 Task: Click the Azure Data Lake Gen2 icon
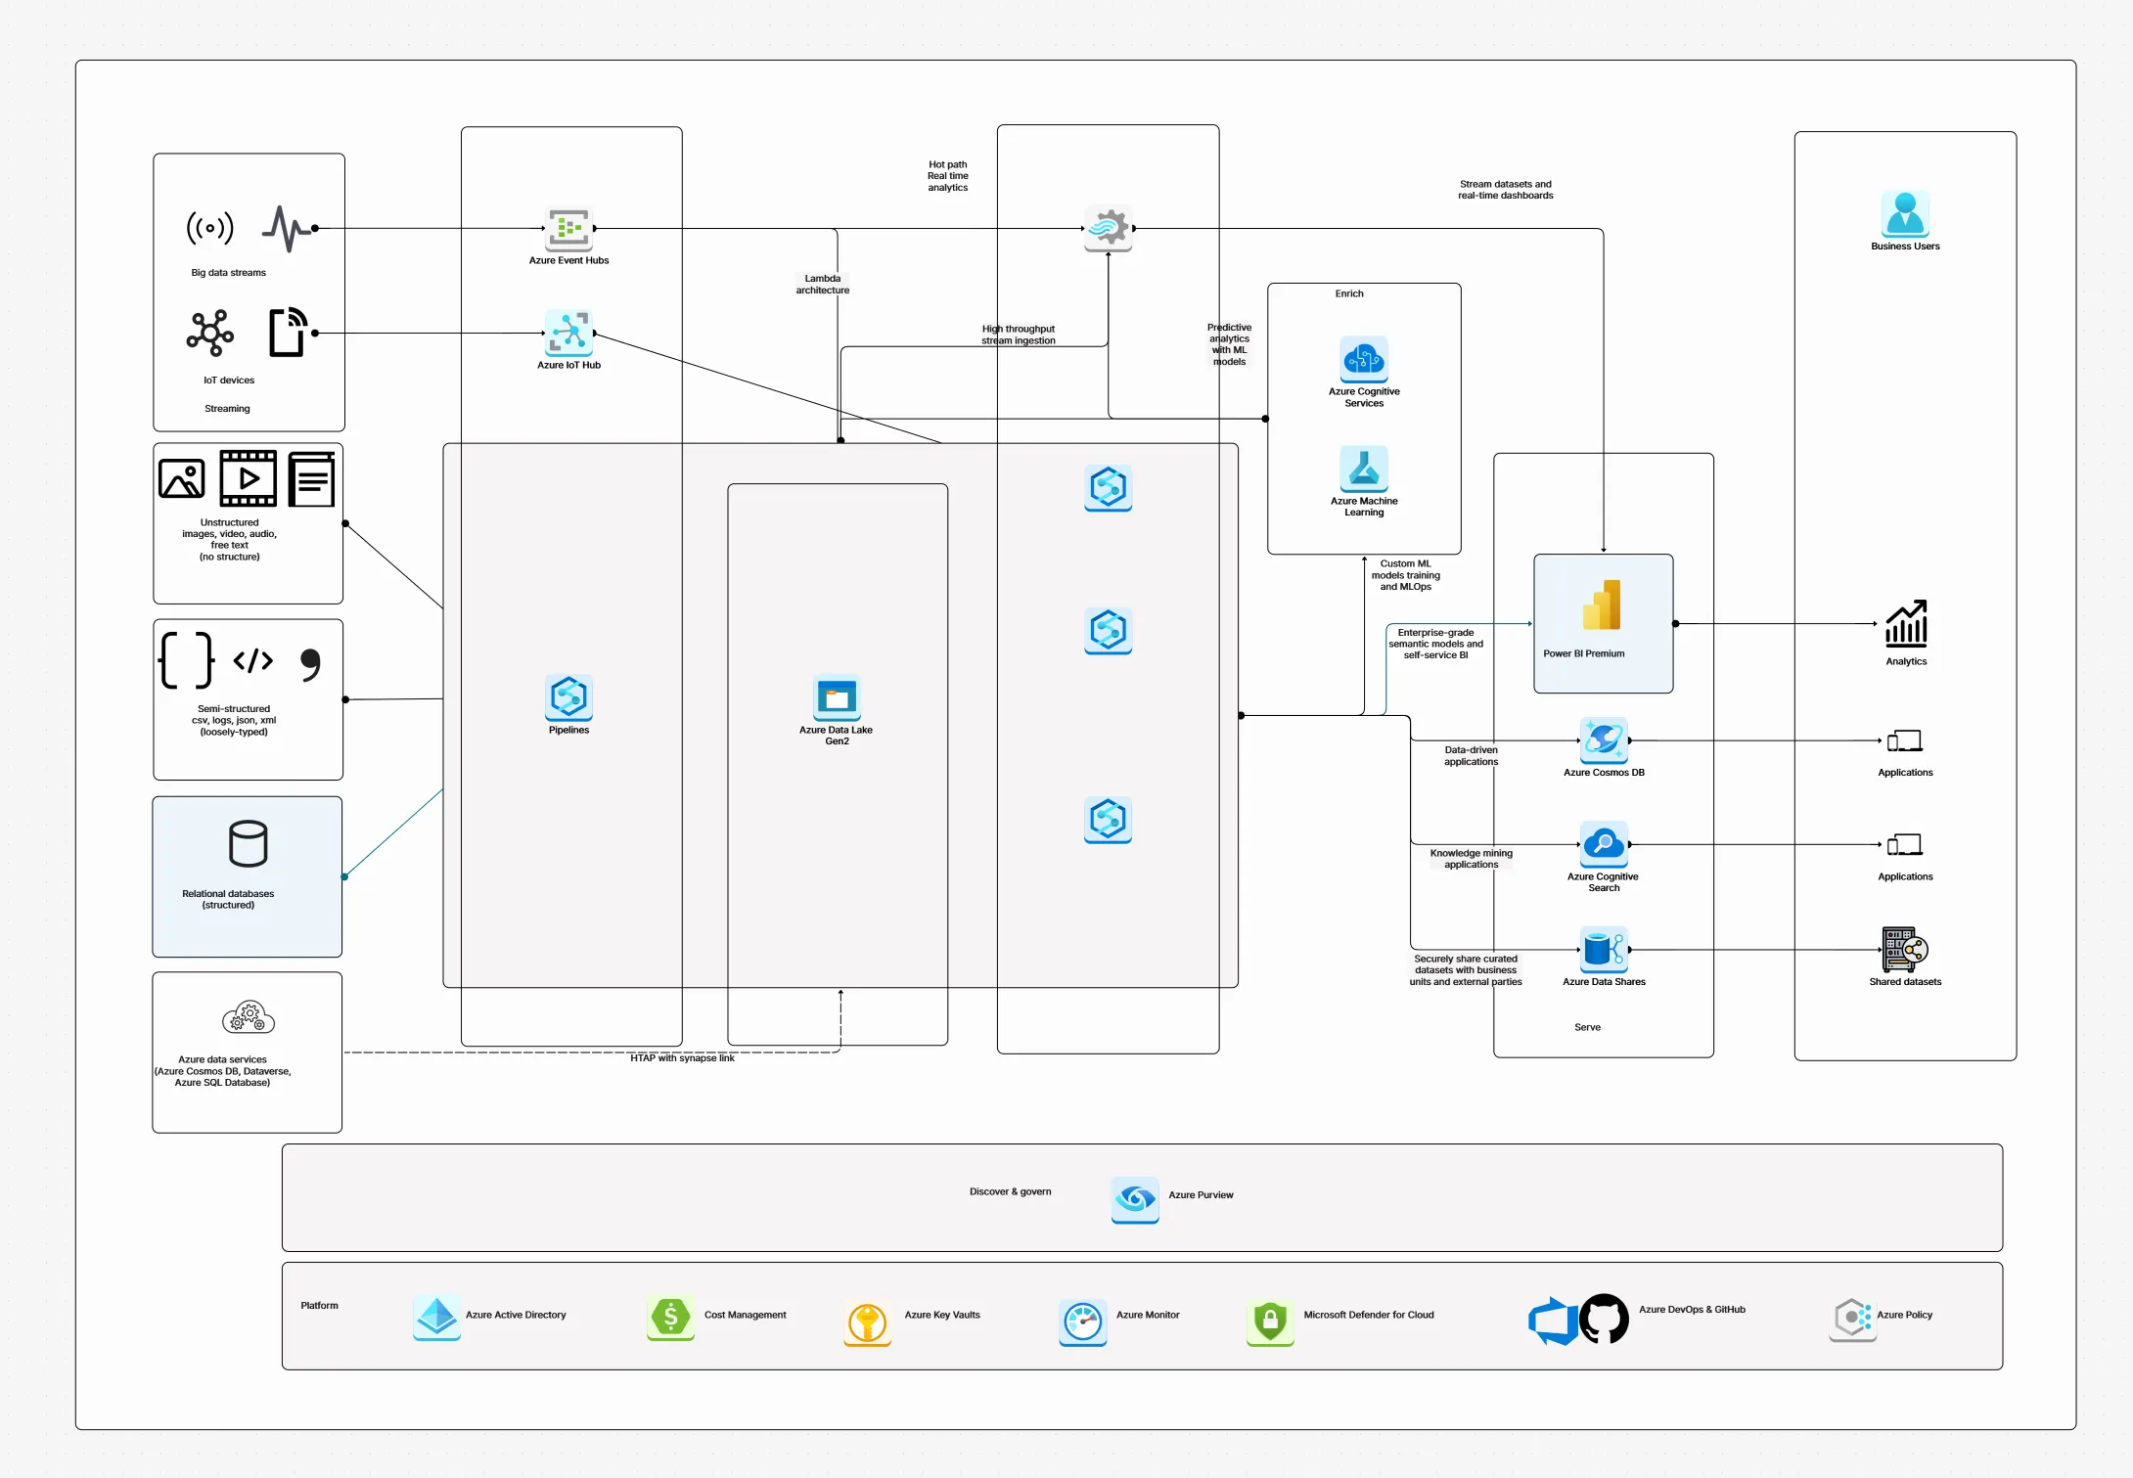click(837, 698)
